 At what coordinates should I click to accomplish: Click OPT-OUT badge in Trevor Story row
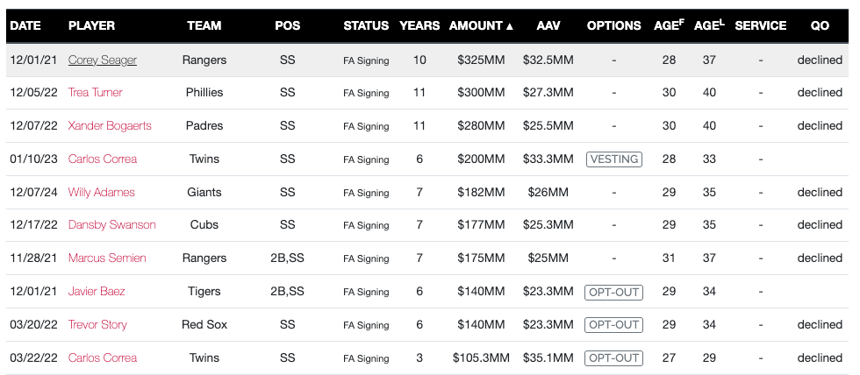[x=613, y=324]
